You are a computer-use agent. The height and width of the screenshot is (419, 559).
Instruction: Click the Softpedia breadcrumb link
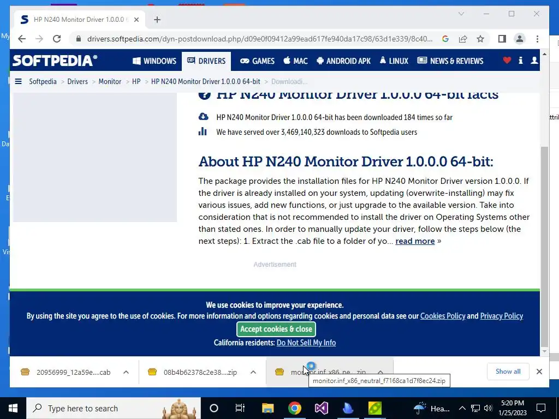pyautogui.click(x=43, y=82)
